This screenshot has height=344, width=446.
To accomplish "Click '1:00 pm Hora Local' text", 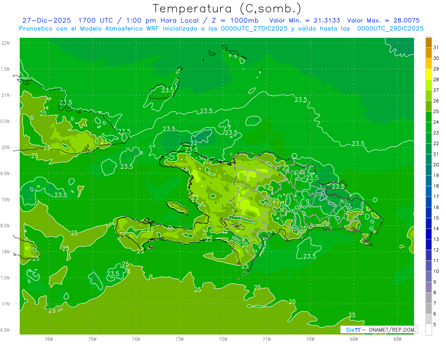I will (163, 20).
